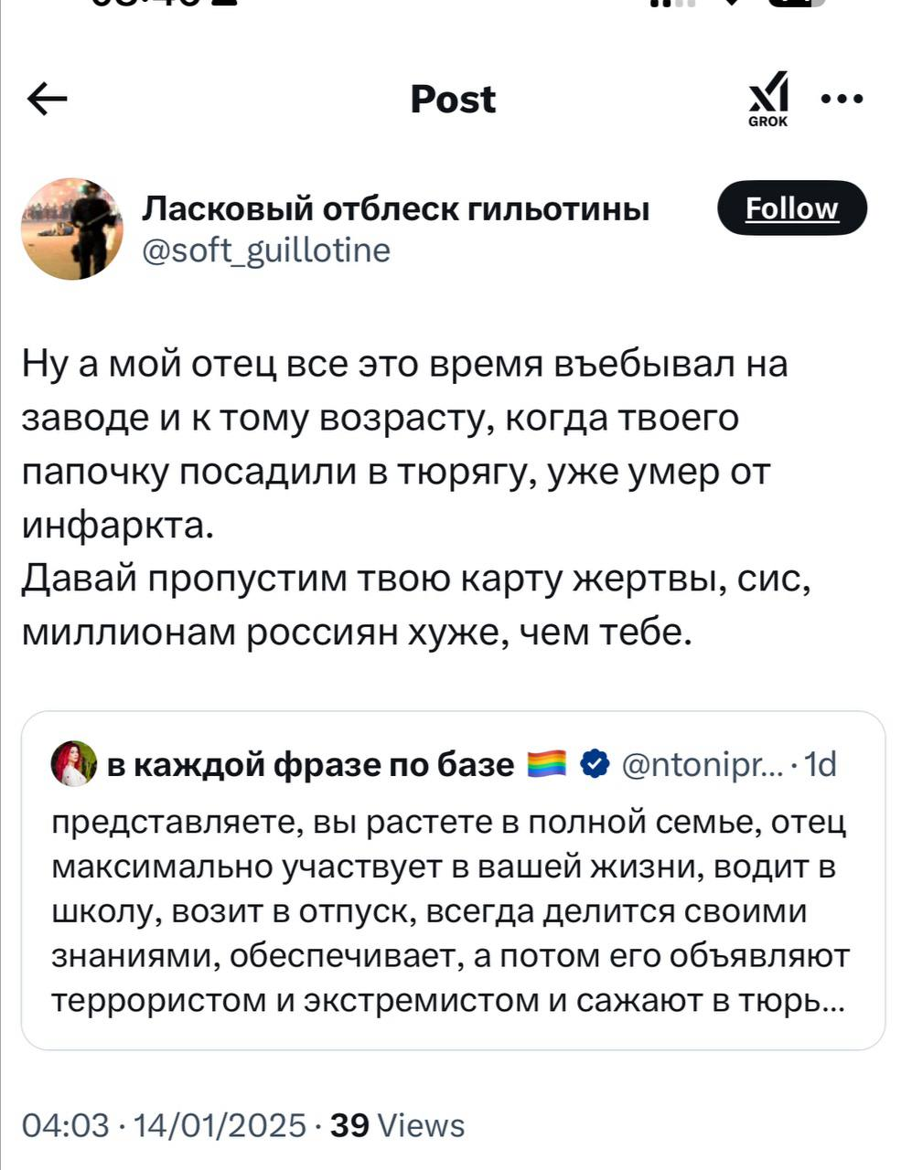Open quoted author в каждой фразе по базе
901x1170 pixels.
(311, 763)
